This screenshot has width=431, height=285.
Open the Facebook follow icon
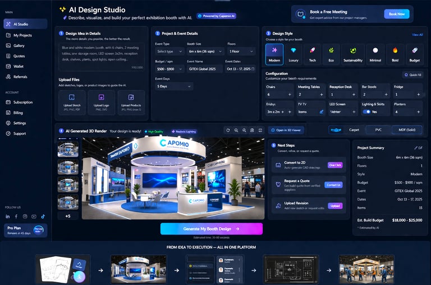16,217
